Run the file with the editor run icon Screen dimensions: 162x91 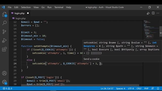(148, 13)
